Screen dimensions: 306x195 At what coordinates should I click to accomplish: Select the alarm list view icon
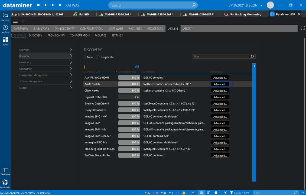[201, 193]
